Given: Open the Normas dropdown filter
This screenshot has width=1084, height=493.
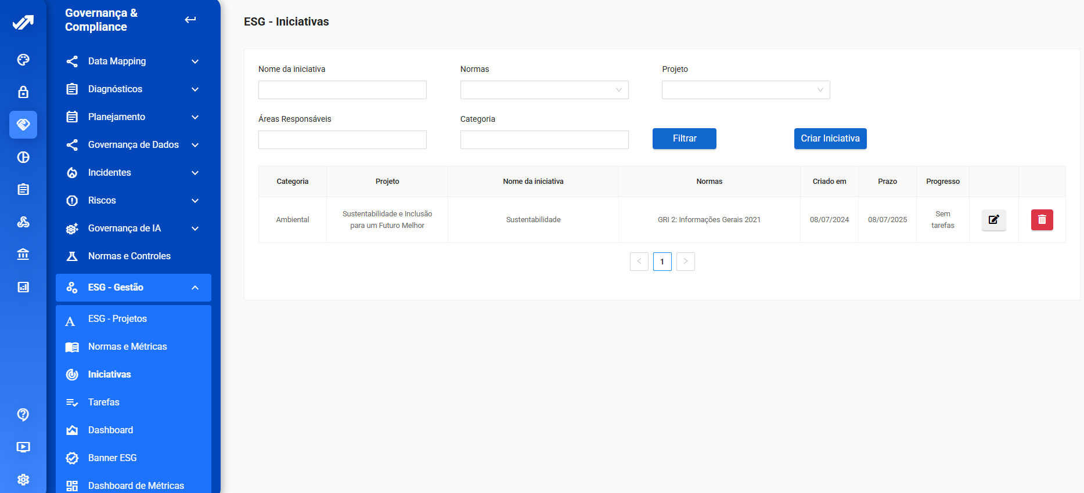Looking at the screenshot, I should point(544,90).
